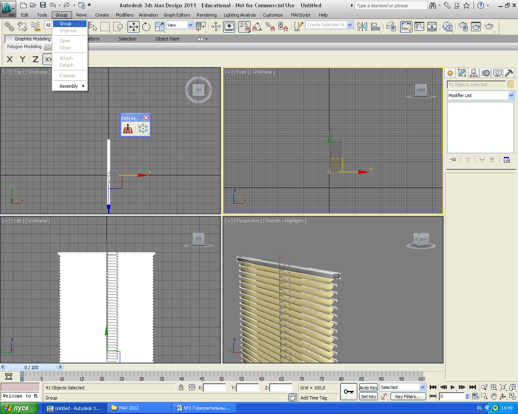The width and height of the screenshot is (518, 414).
Task: Choose Group from the Group menu
Action: pyautogui.click(x=70, y=23)
